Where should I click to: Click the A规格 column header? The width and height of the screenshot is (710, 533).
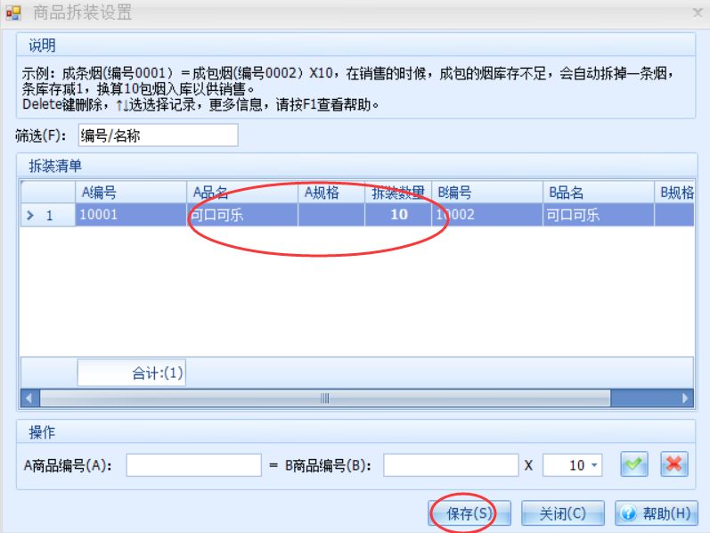[x=331, y=193]
